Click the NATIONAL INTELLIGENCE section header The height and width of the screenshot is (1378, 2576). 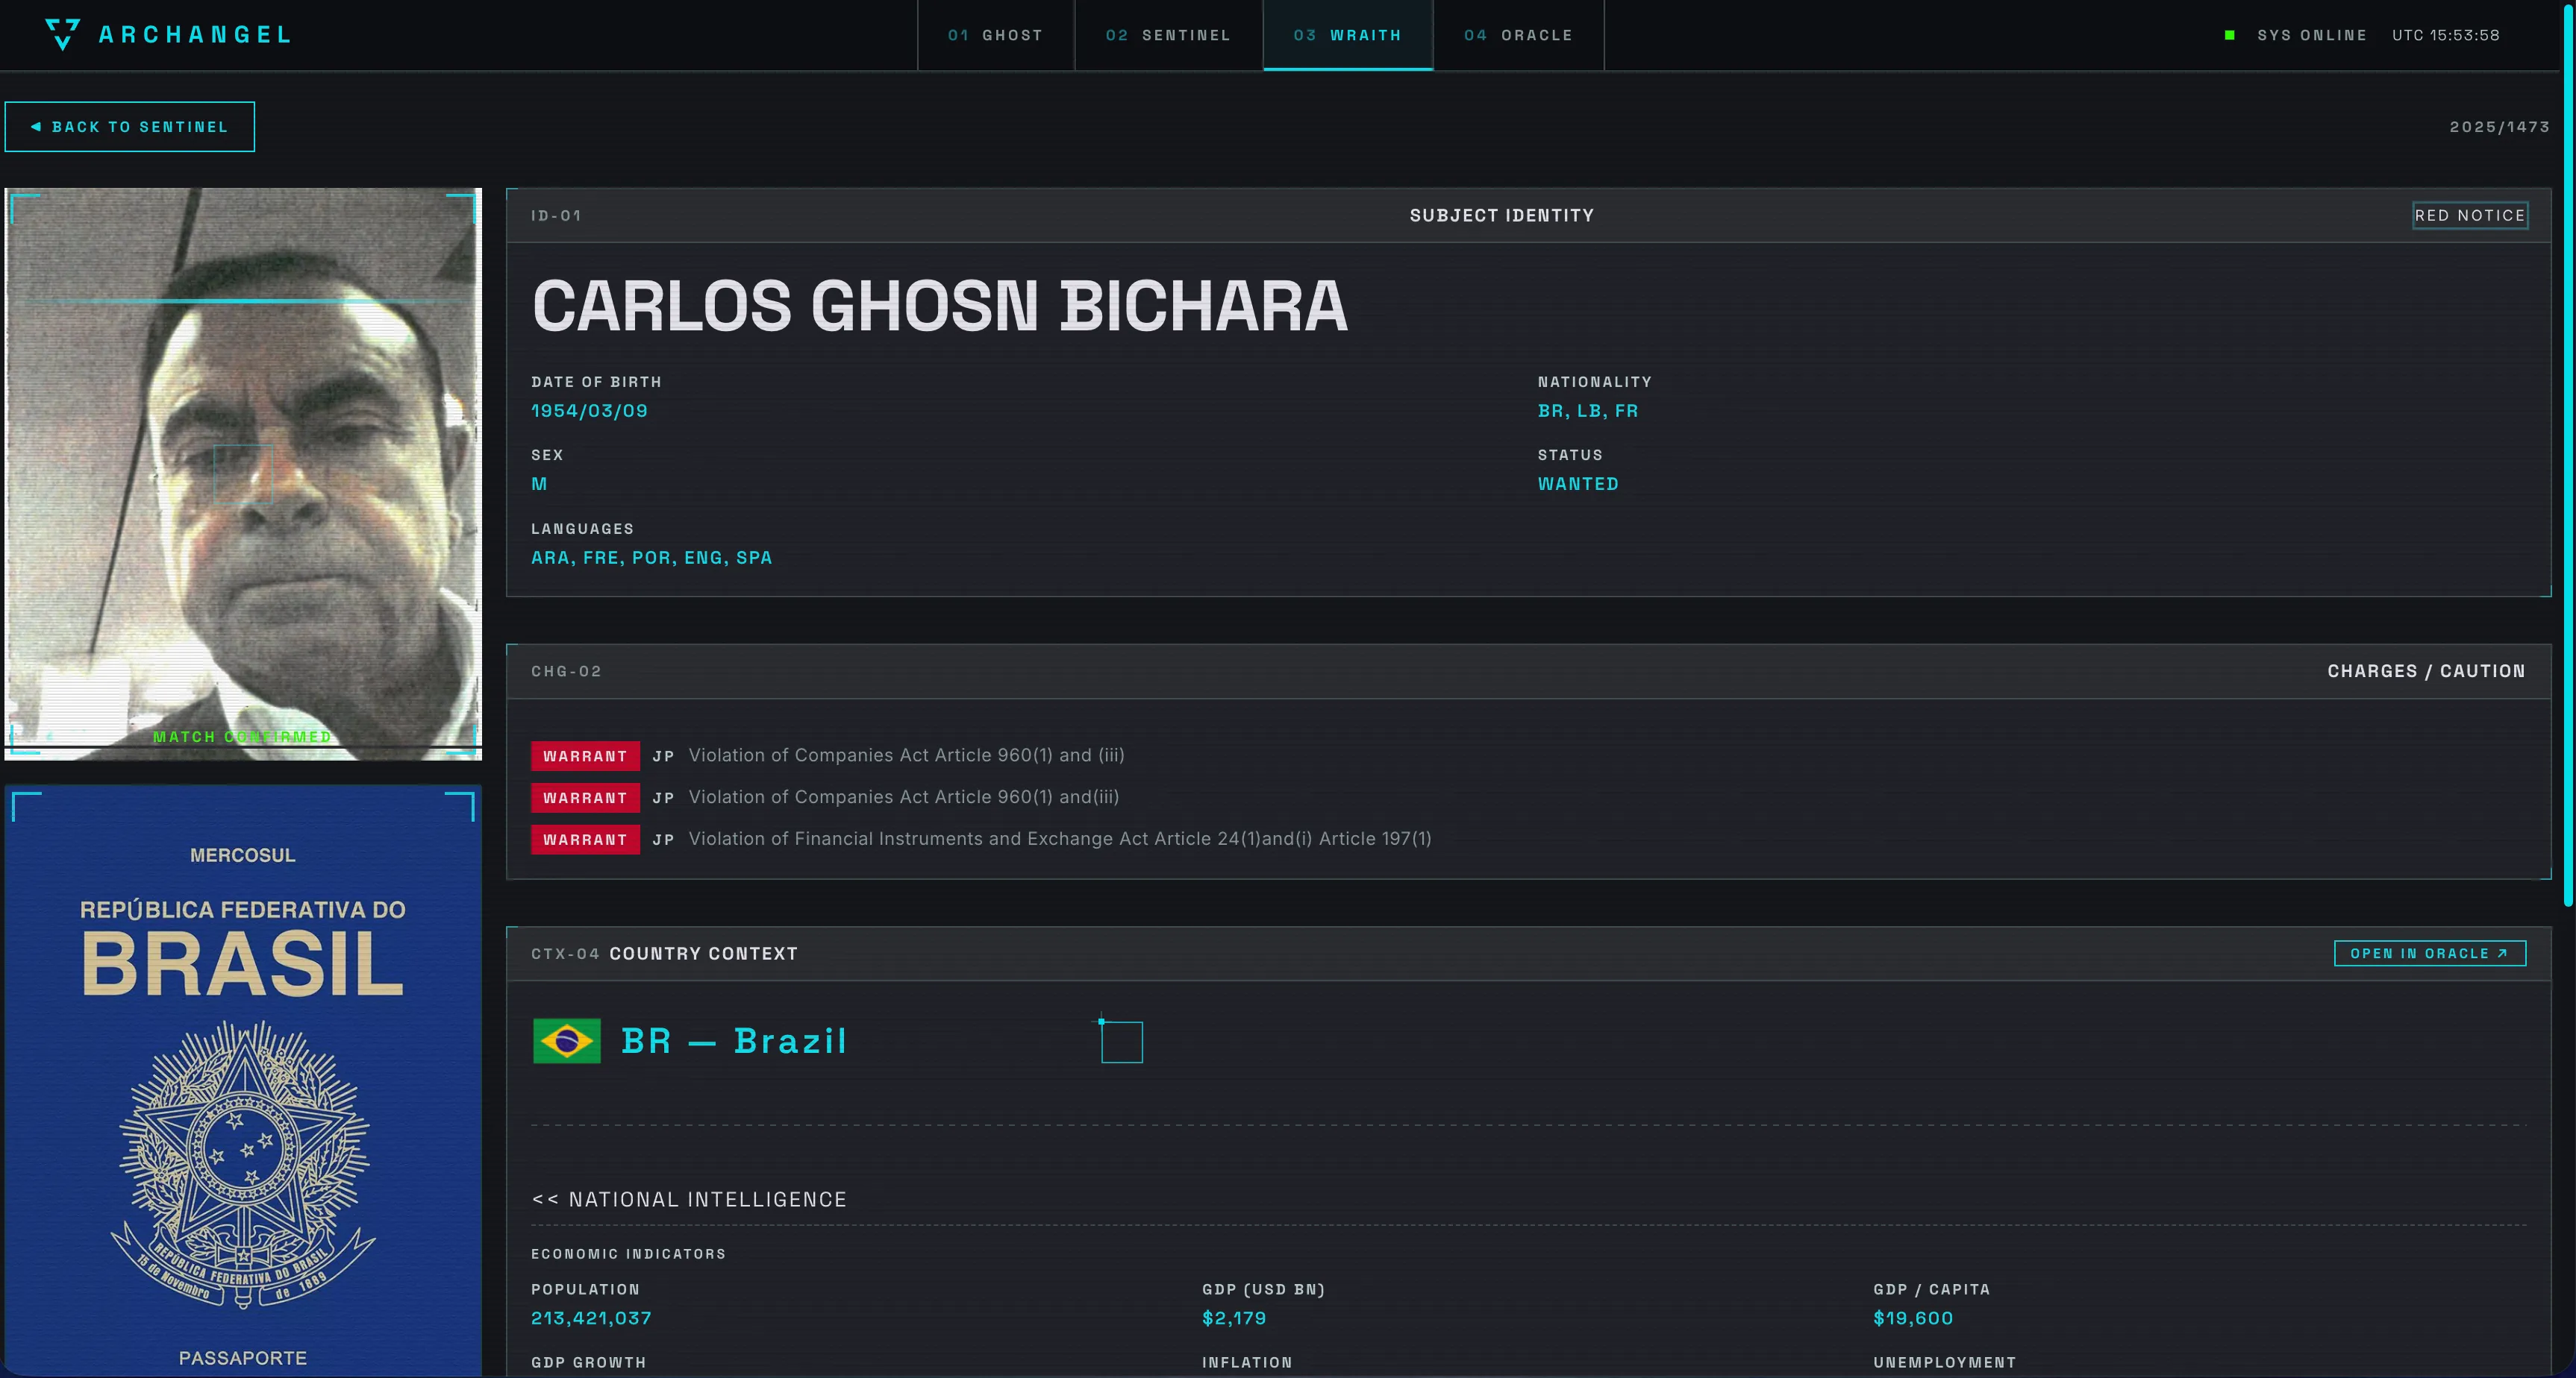click(x=689, y=1199)
